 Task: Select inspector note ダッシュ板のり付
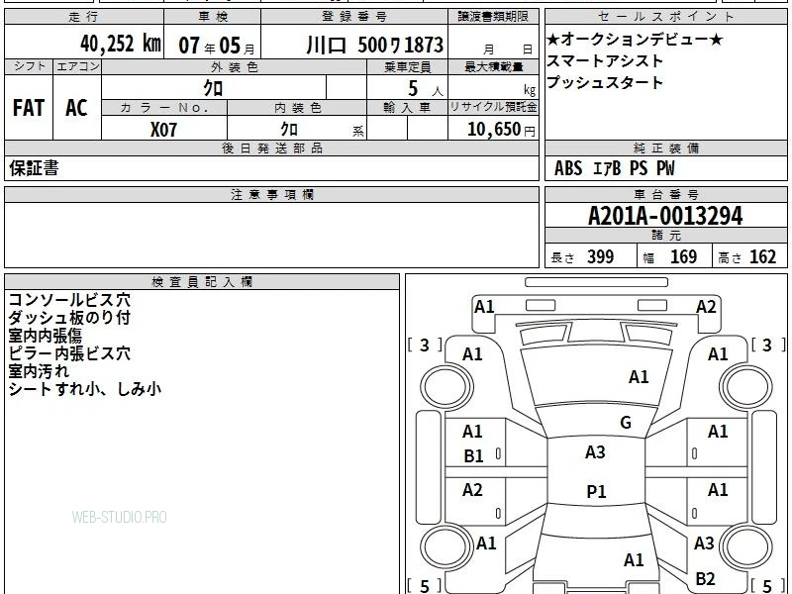(69, 318)
